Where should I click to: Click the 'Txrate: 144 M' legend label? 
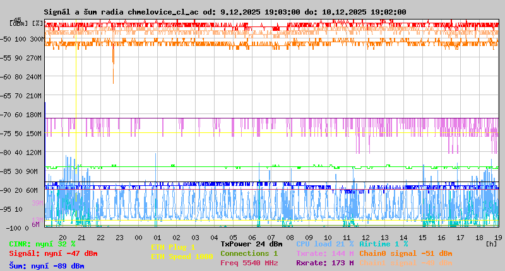tap(324, 253)
